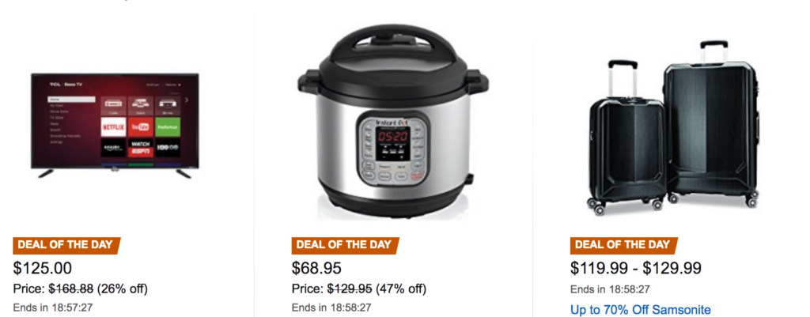Select the $125.00 TV deal price
Viewport: 810px width, 317px height.
click(x=43, y=269)
